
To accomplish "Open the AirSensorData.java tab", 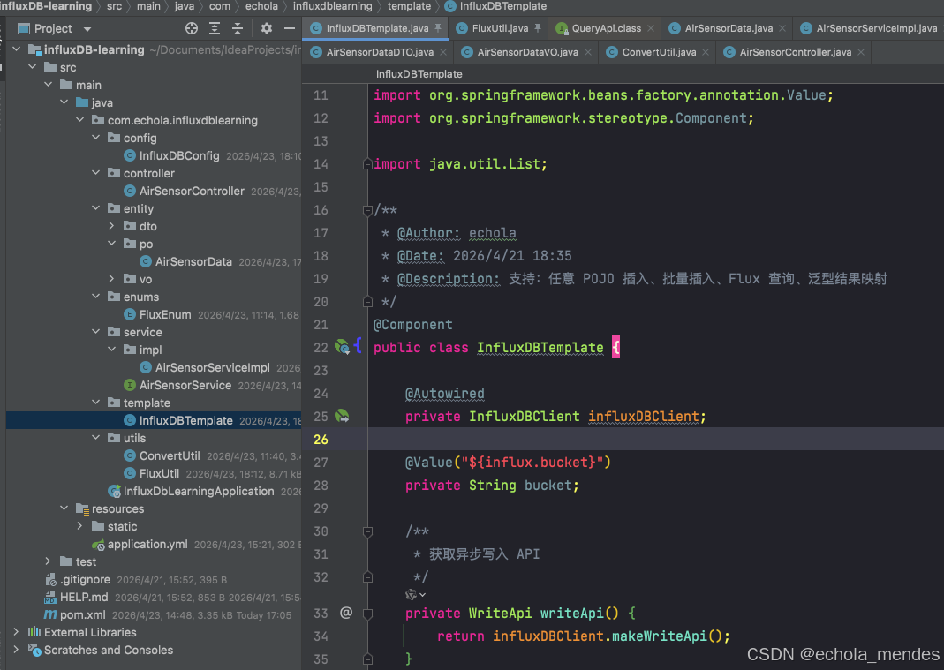I will pyautogui.click(x=729, y=28).
